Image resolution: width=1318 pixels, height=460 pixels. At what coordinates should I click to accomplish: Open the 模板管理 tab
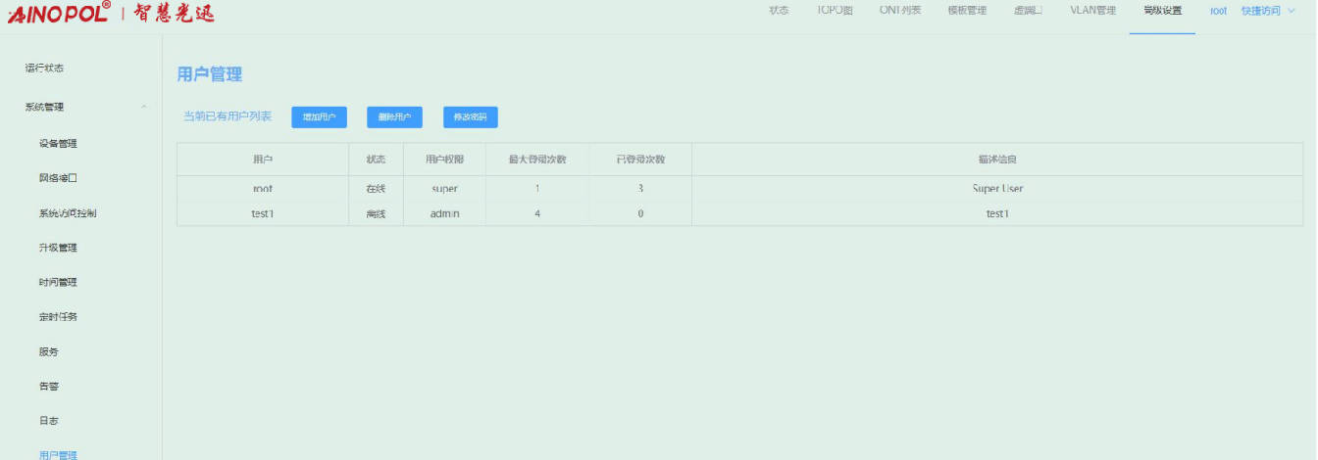(x=967, y=11)
